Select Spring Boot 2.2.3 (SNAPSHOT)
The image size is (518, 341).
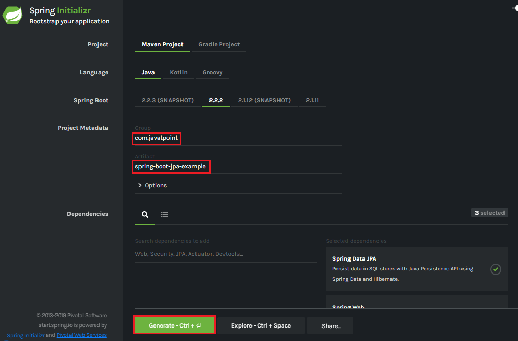coord(167,100)
